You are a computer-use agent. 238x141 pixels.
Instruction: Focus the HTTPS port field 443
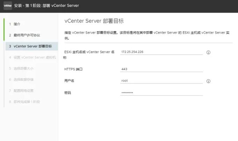pos(161,69)
